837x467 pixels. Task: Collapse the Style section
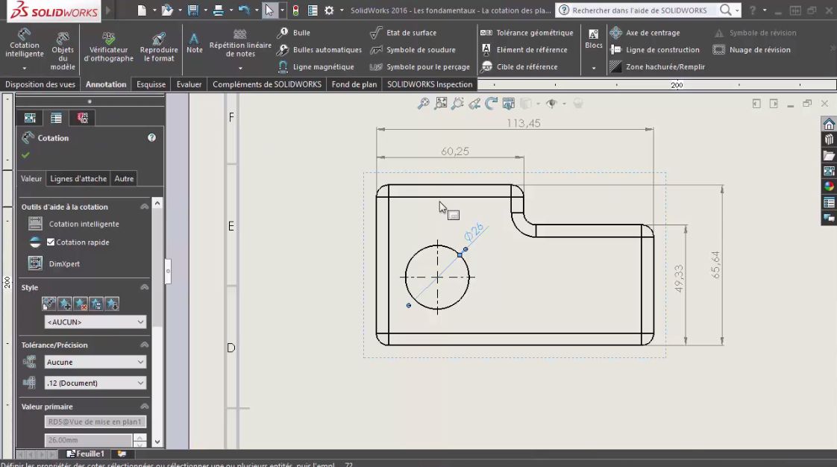tap(145, 287)
